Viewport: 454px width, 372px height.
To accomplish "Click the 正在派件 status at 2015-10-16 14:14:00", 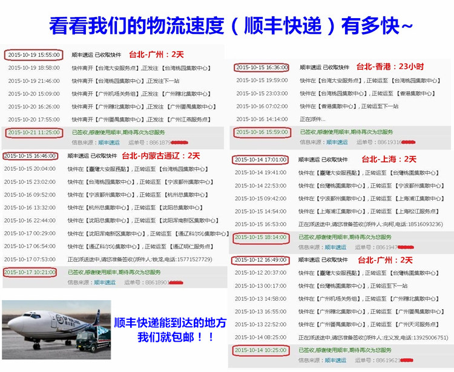I will (313, 119).
